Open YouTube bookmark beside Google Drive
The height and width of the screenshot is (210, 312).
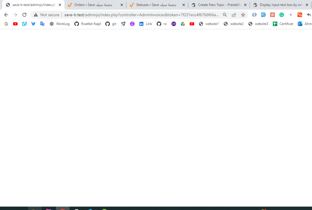click(192, 24)
